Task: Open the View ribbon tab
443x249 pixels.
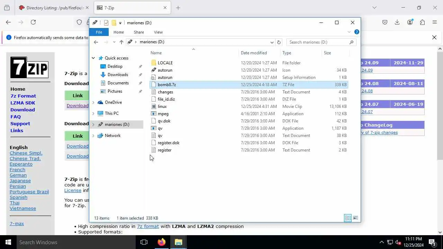Action: (x=158, y=32)
